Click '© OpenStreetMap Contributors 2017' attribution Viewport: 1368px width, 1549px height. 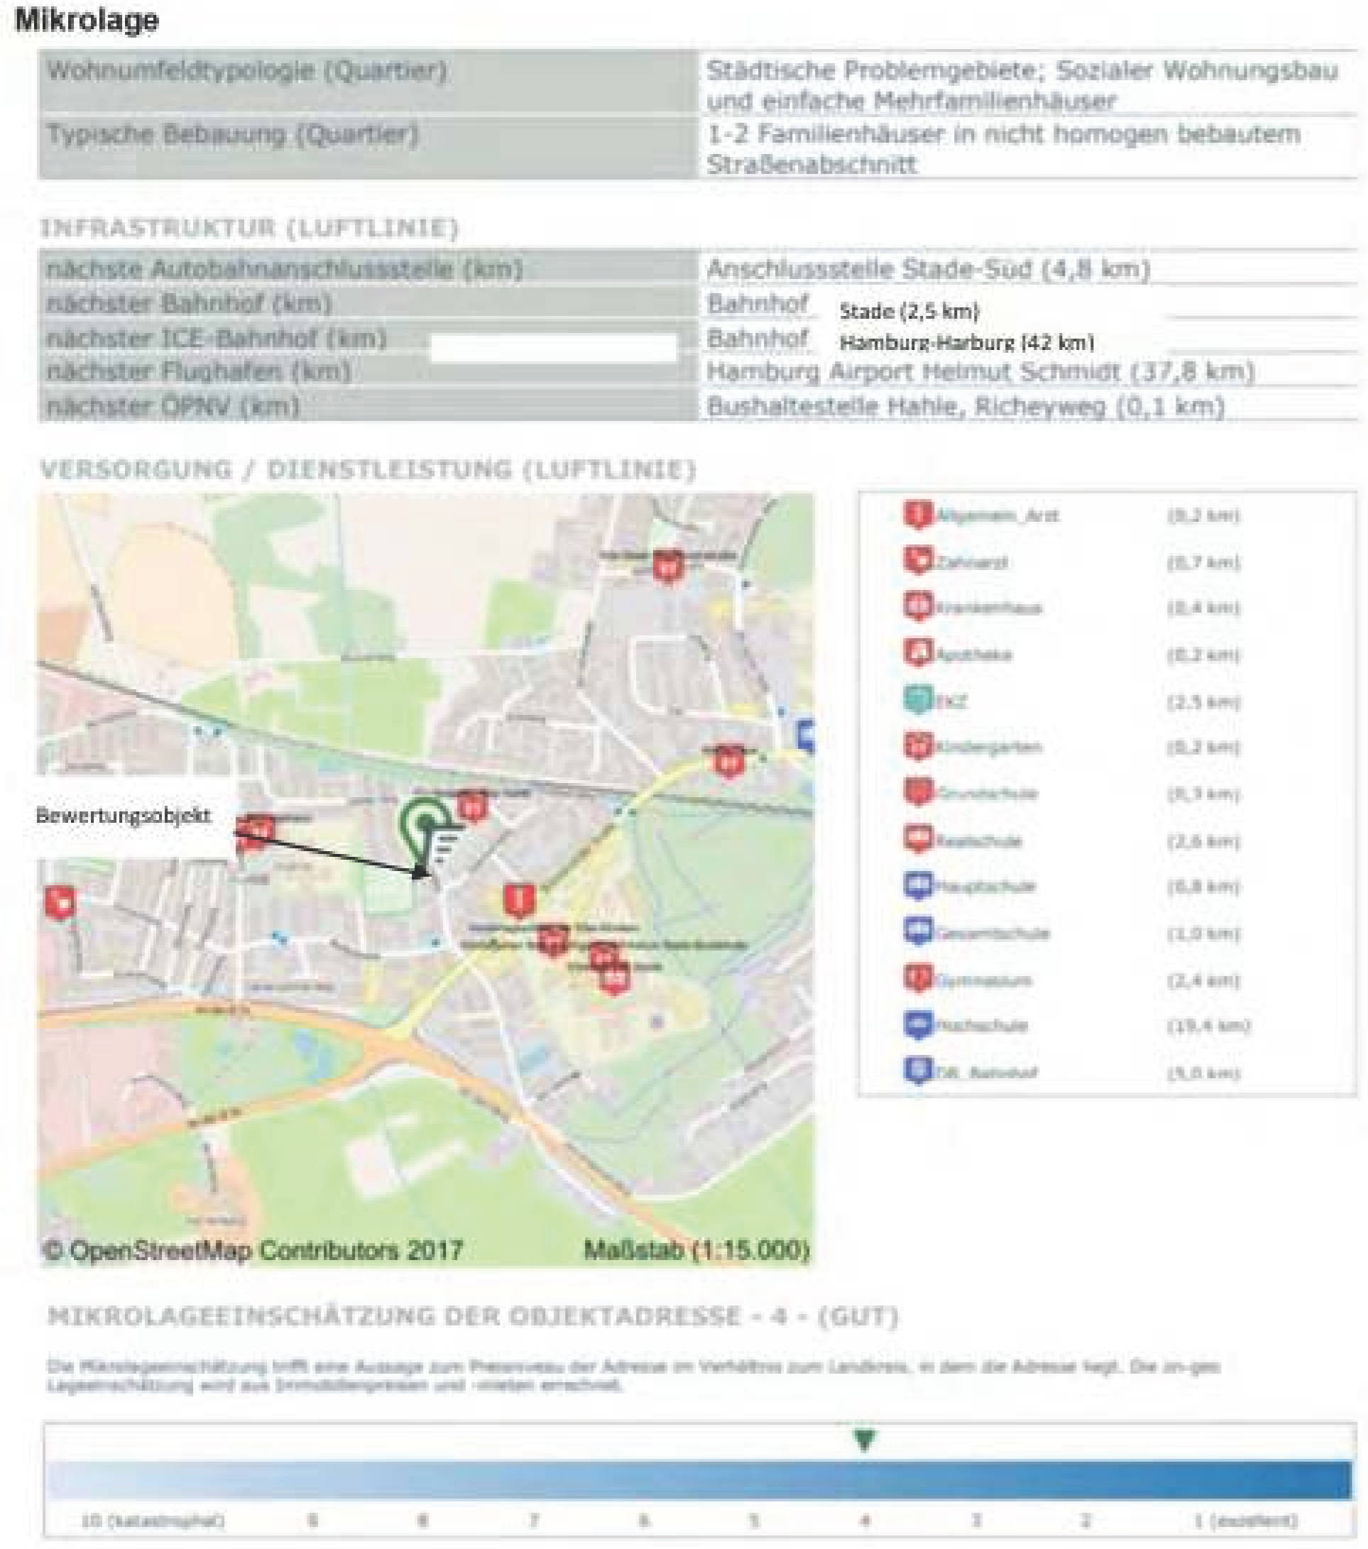click(x=254, y=1249)
